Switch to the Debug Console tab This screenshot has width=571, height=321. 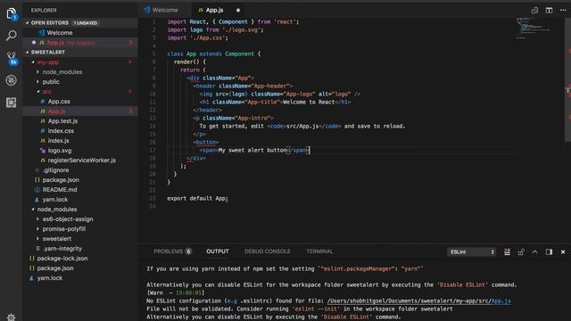pyautogui.click(x=268, y=251)
